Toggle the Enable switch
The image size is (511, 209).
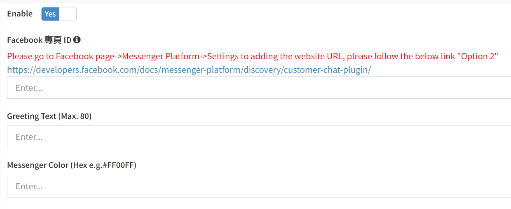pyautogui.click(x=59, y=14)
